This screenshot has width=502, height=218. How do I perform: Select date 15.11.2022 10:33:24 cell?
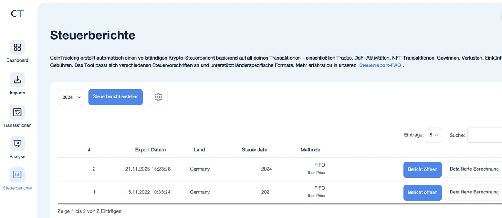[148, 192]
